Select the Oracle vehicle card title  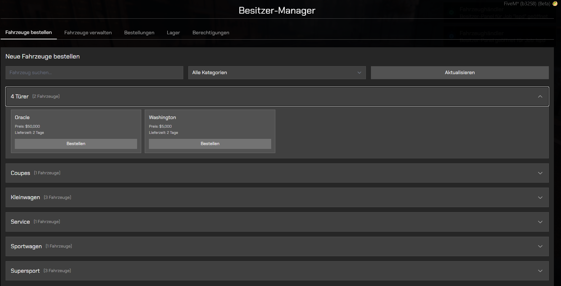pyautogui.click(x=22, y=118)
